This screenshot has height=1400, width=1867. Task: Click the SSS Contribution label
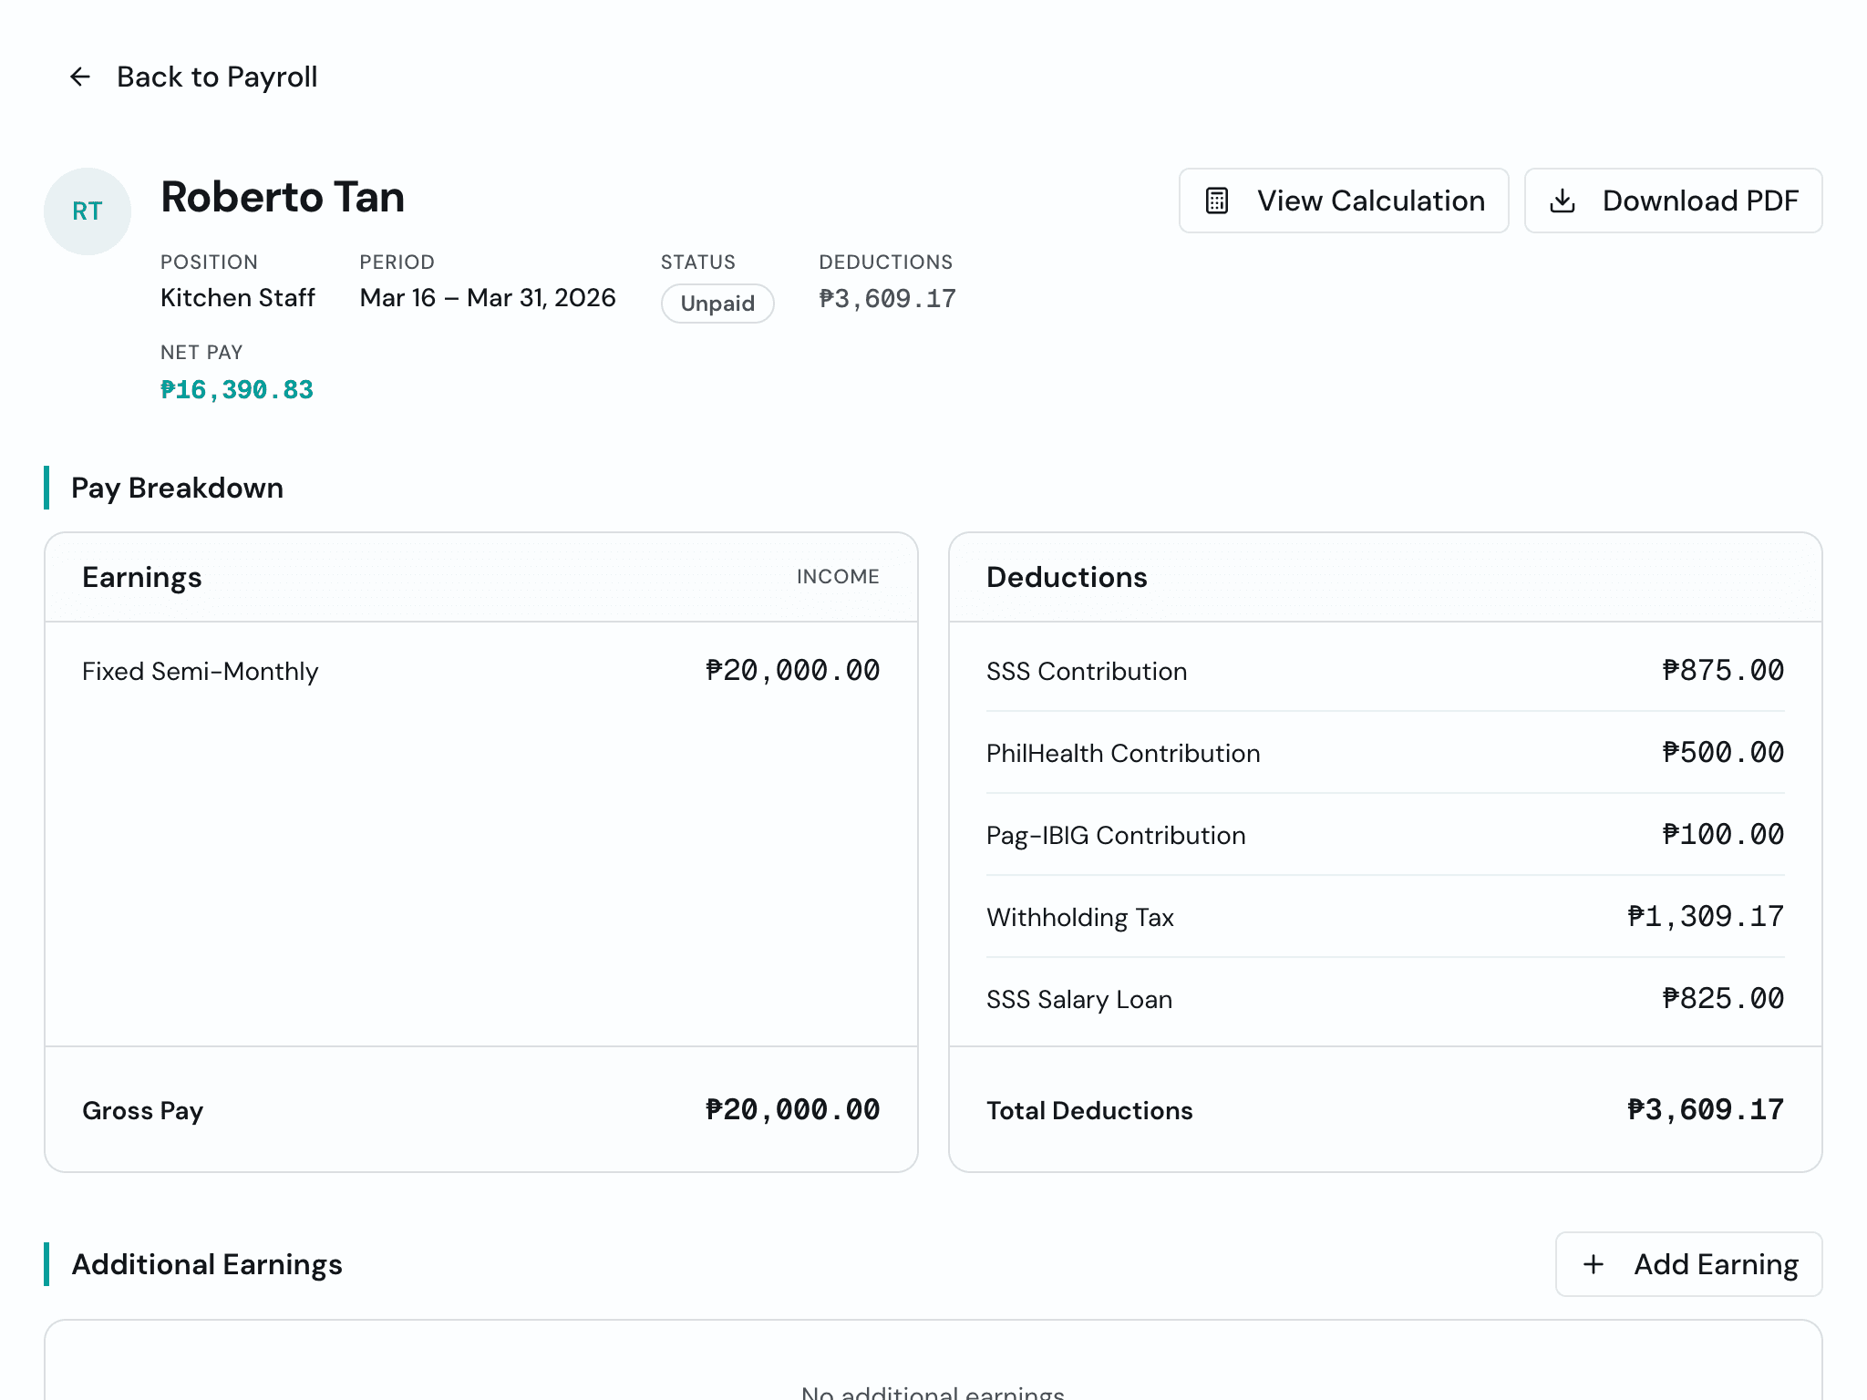click(x=1087, y=672)
